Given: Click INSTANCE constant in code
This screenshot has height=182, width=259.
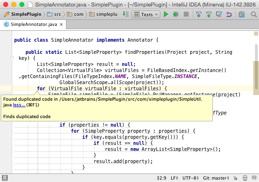Looking at the screenshot, I should click(x=186, y=76).
